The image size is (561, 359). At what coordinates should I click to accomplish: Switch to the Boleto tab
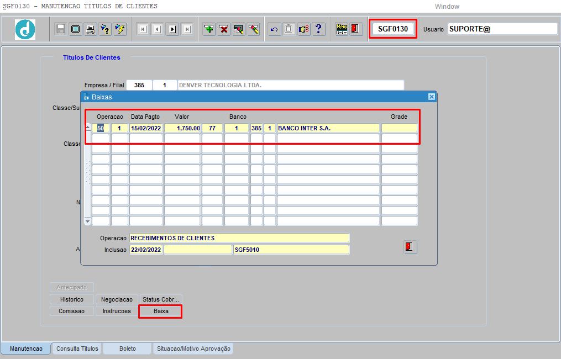coord(128,349)
